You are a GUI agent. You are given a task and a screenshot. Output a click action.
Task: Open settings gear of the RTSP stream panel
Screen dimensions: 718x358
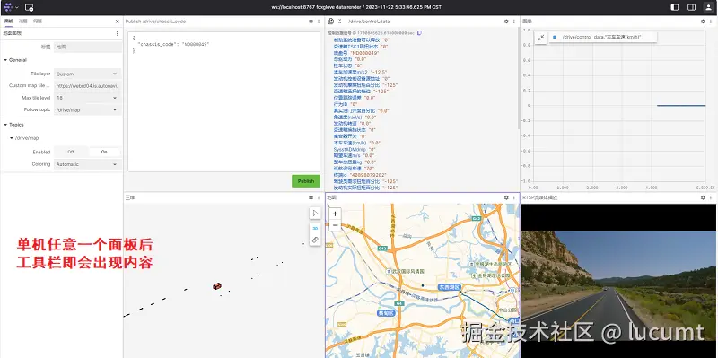(x=704, y=197)
